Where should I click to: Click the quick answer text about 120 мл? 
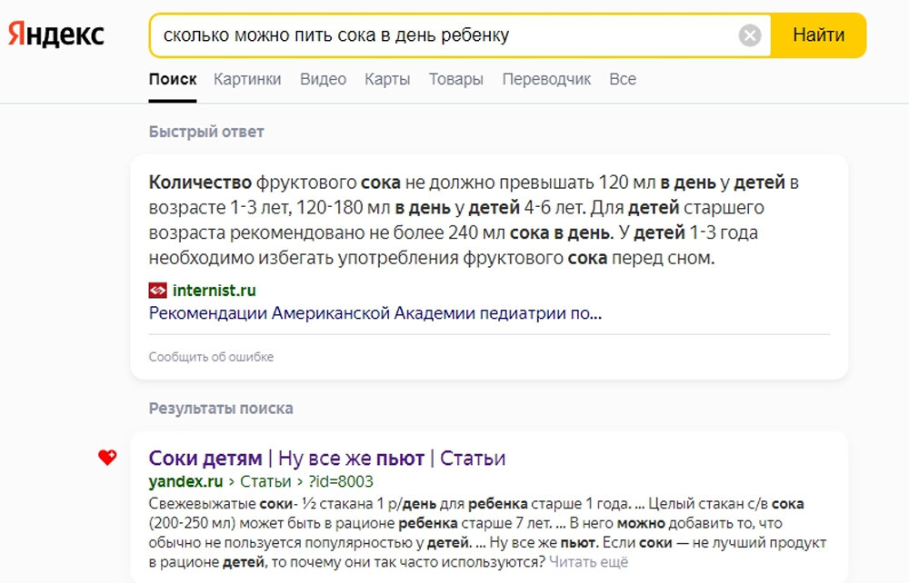tap(474, 220)
